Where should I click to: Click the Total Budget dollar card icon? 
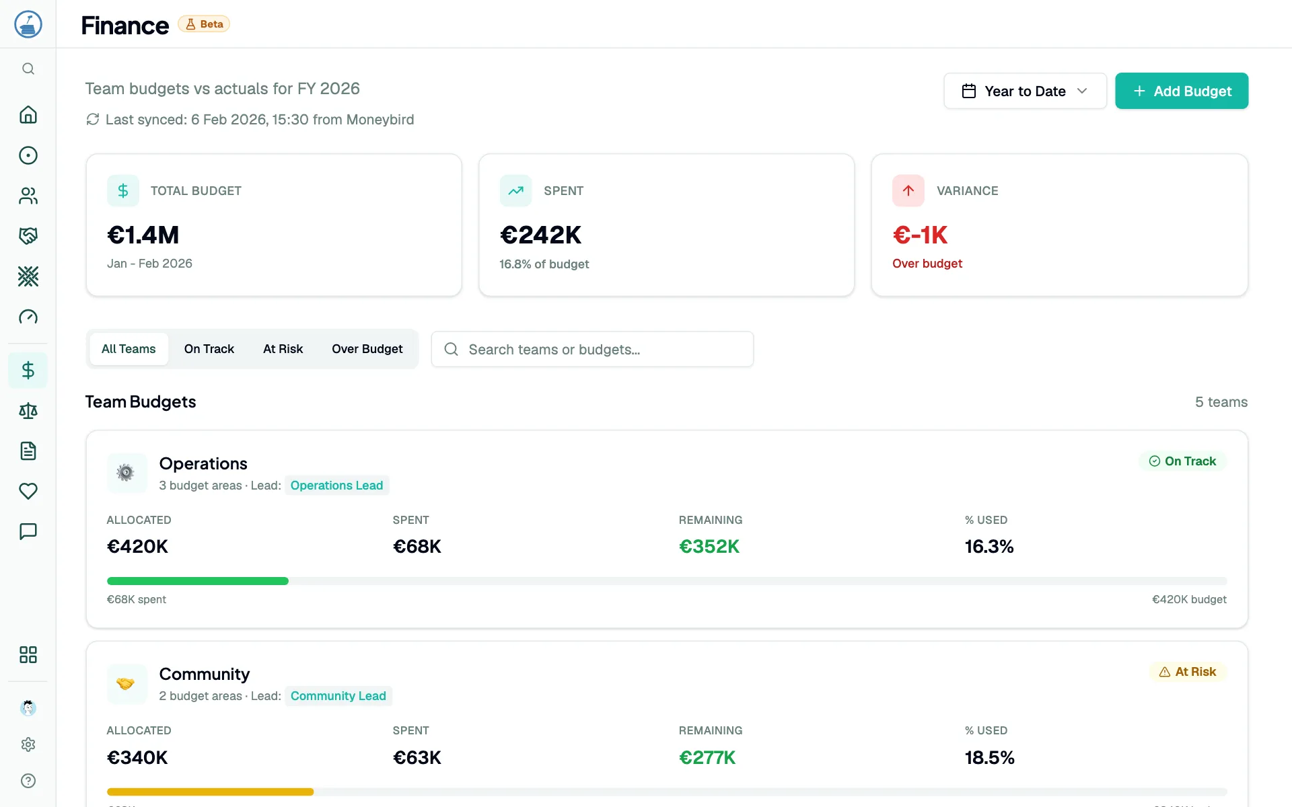(x=123, y=191)
